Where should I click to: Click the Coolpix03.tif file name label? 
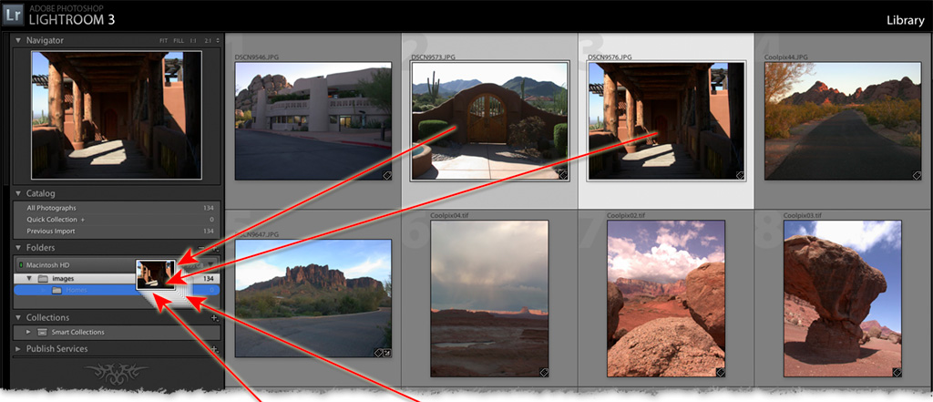[804, 215]
